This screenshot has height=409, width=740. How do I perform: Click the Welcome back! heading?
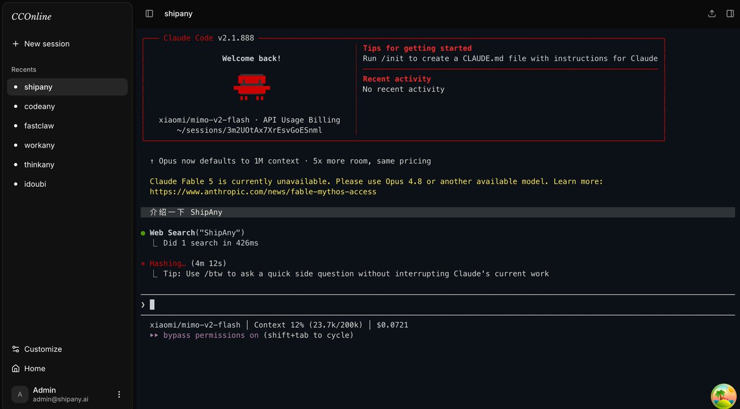point(252,59)
